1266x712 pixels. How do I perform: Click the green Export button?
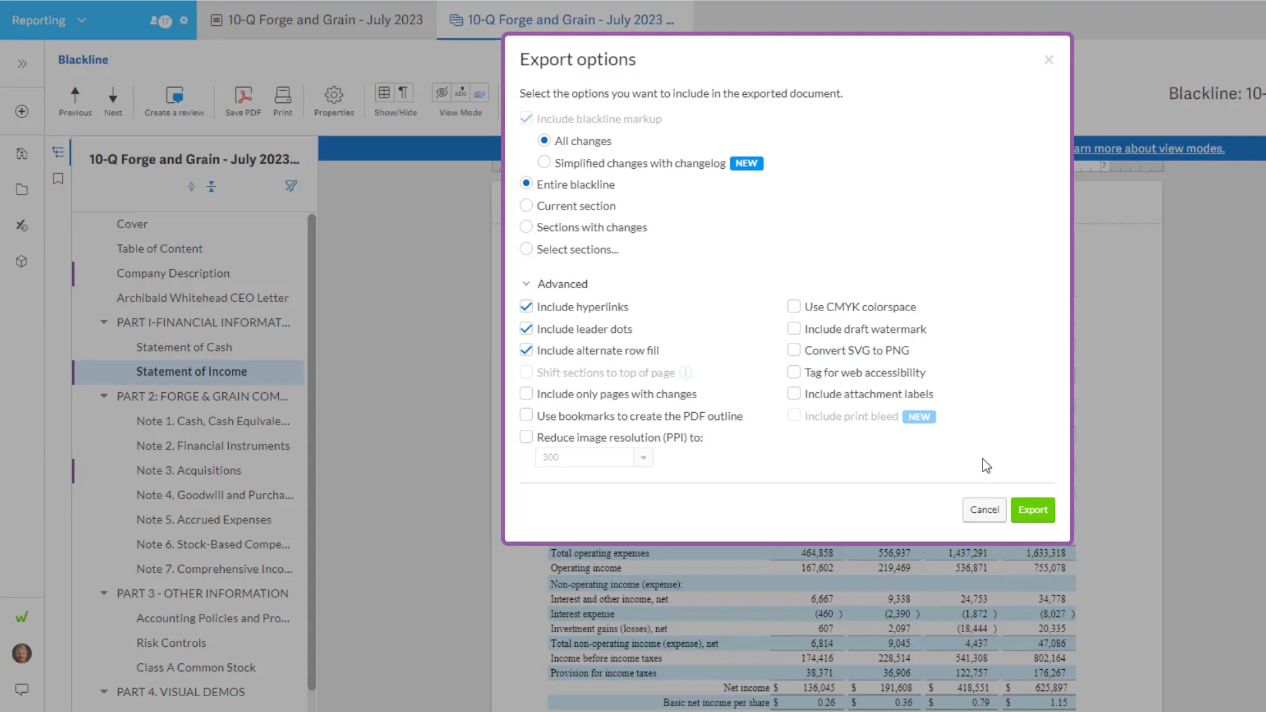1032,510
